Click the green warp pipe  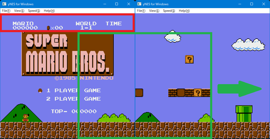244,114
